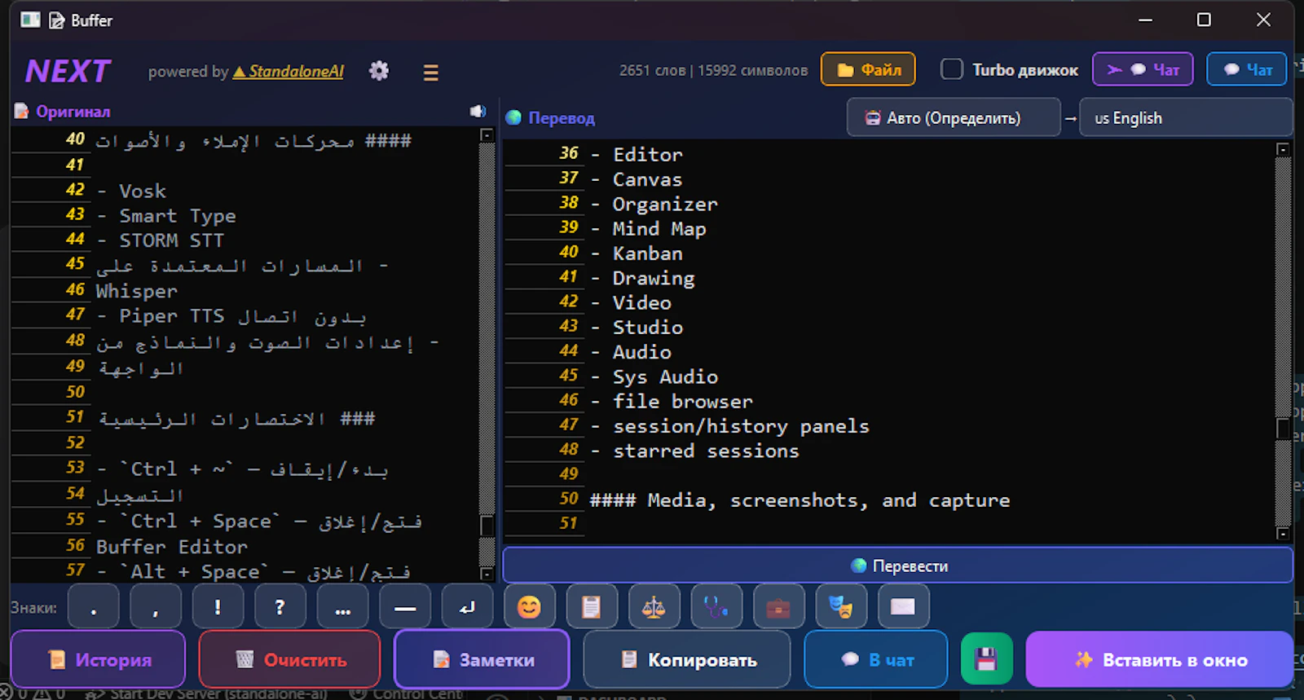Click the medical stethoscope icon button

[716, 607]
